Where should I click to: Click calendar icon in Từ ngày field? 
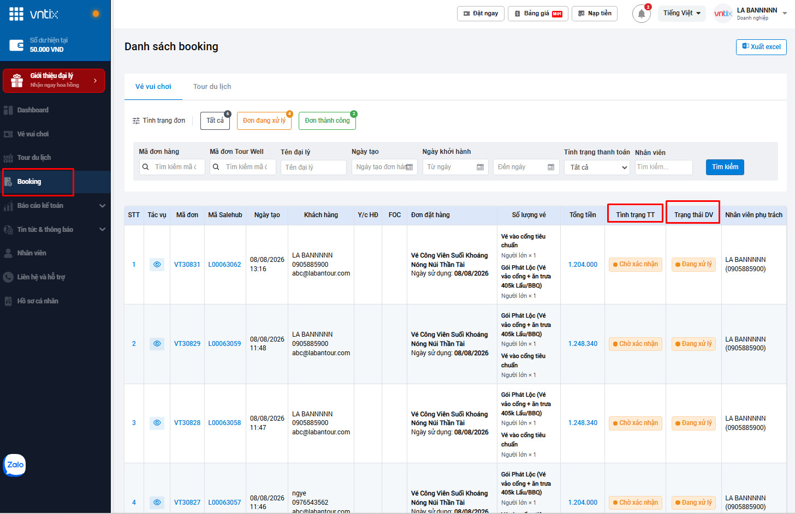click(480, 167)
